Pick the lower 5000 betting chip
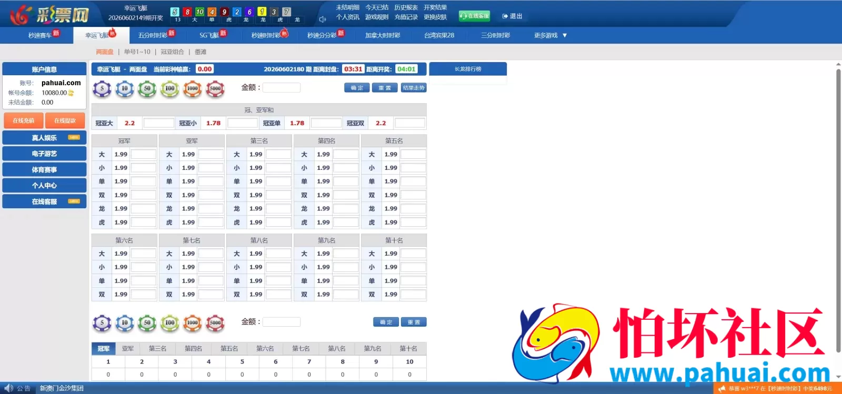The width and height of the screenshot is (842, 394). (215, 323)
